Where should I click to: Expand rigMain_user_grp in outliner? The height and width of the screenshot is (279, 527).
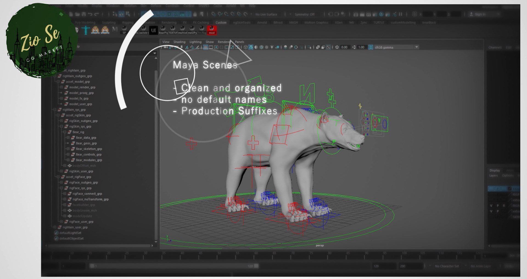(55, 227)
